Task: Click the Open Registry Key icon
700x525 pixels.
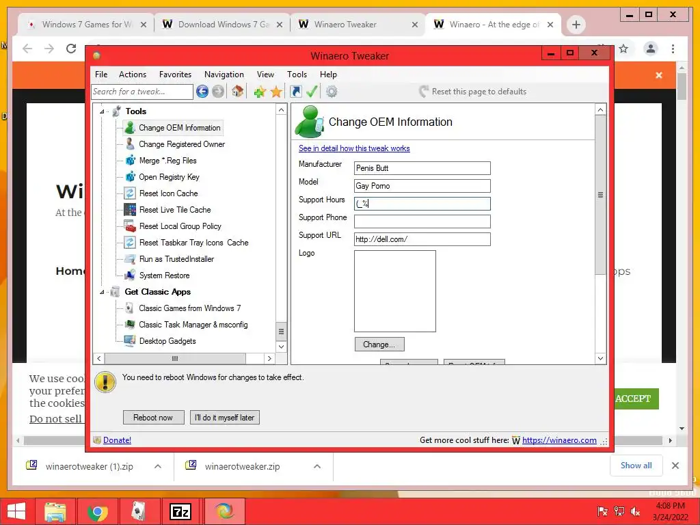Action: [x=130, y=177]
